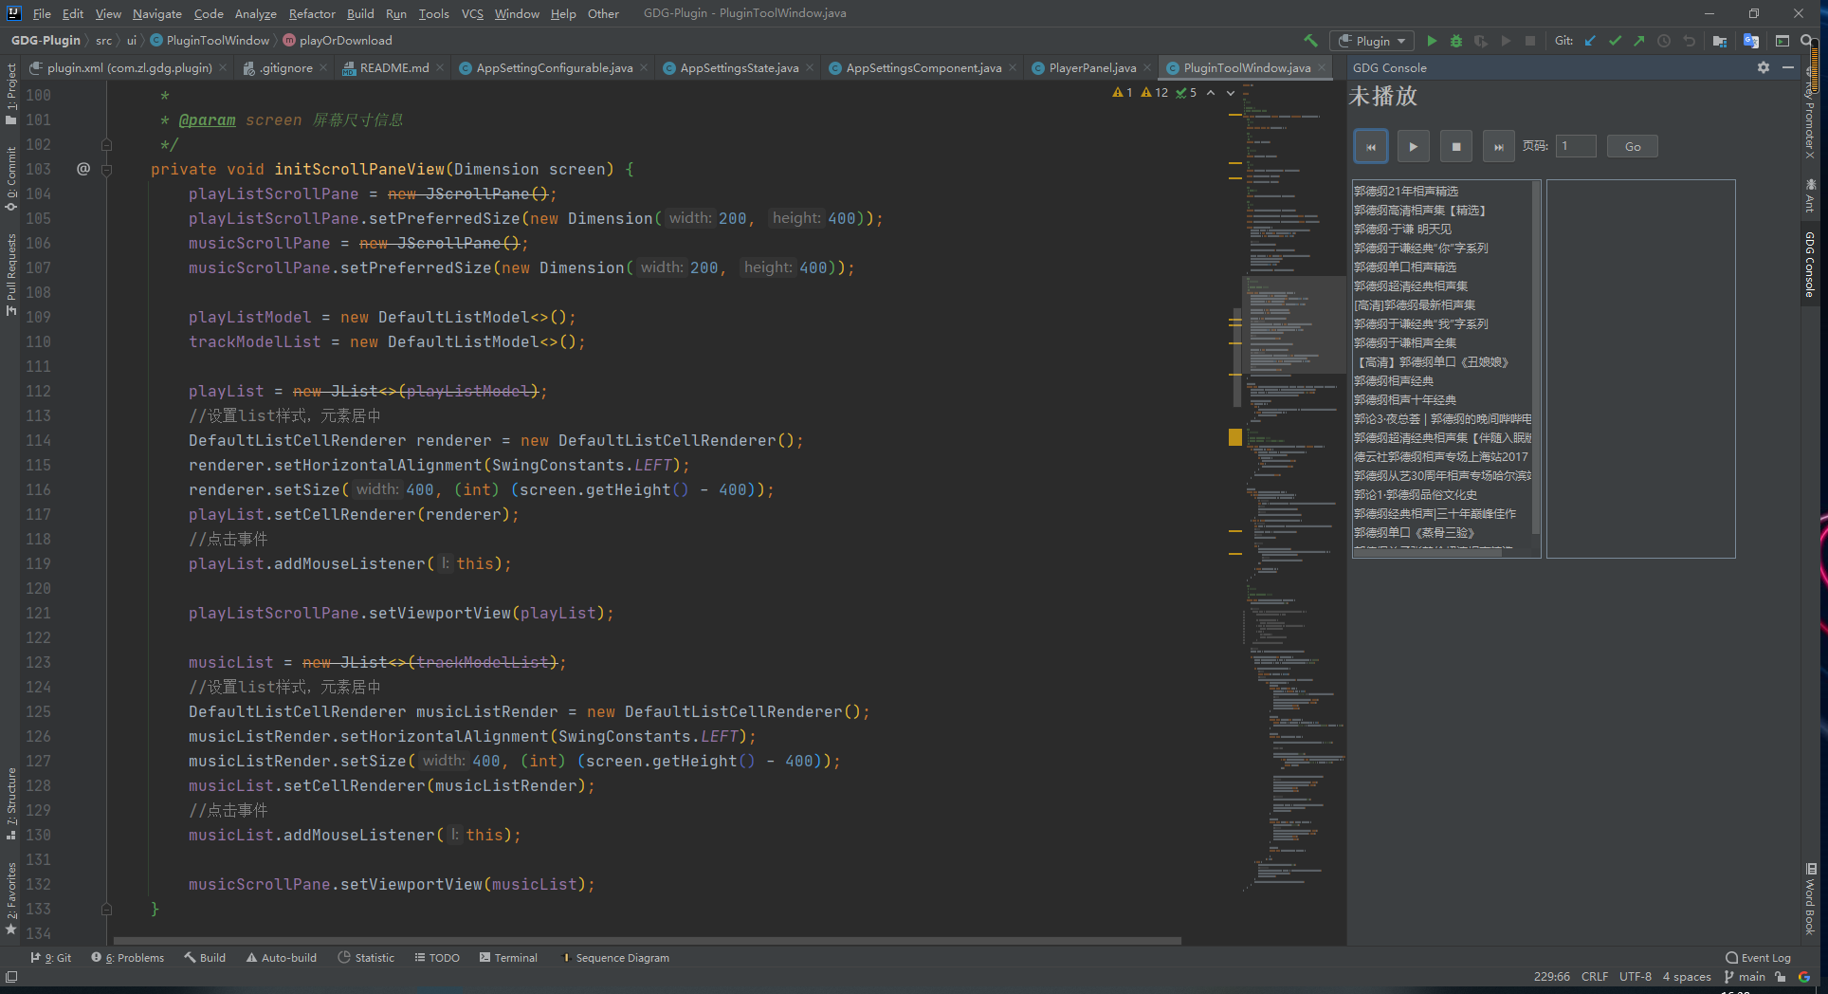Click the @ gutter icon on line 103

83,169
